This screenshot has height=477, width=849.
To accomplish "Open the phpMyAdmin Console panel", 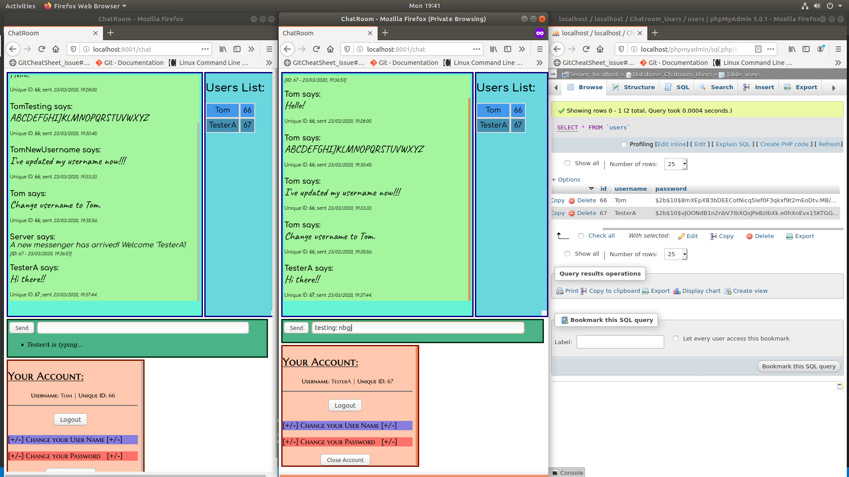I will coord(568,473).
